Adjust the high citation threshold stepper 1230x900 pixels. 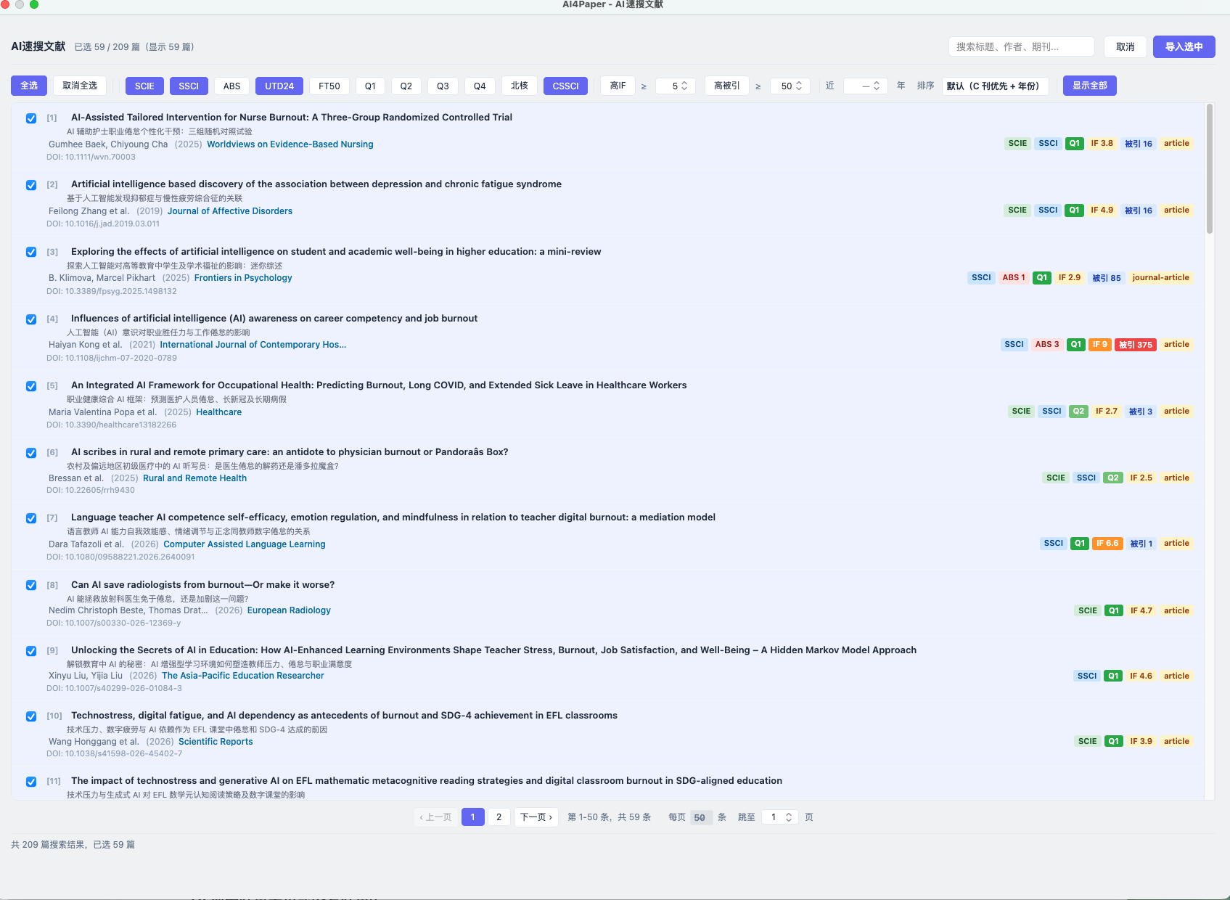tap(790, 86)
